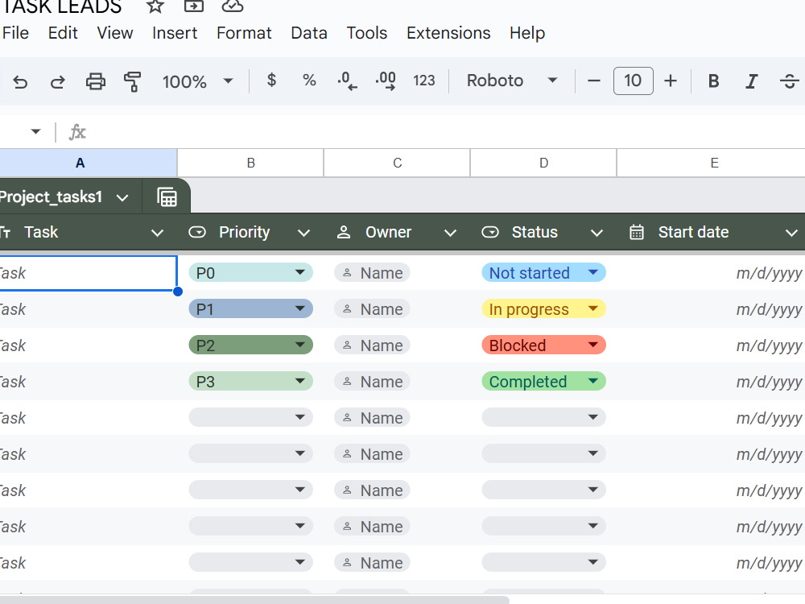Expand the Project_tasks1 table menu
Image resolution: width=805 pixels, height=604 pixels.
[122, 198]
